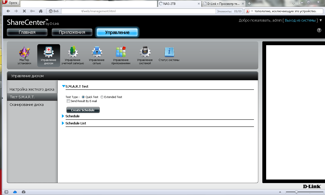Click the Opera Turbo speedometer icon
This screenshot has width=325, height=195.
click(24, 192)
